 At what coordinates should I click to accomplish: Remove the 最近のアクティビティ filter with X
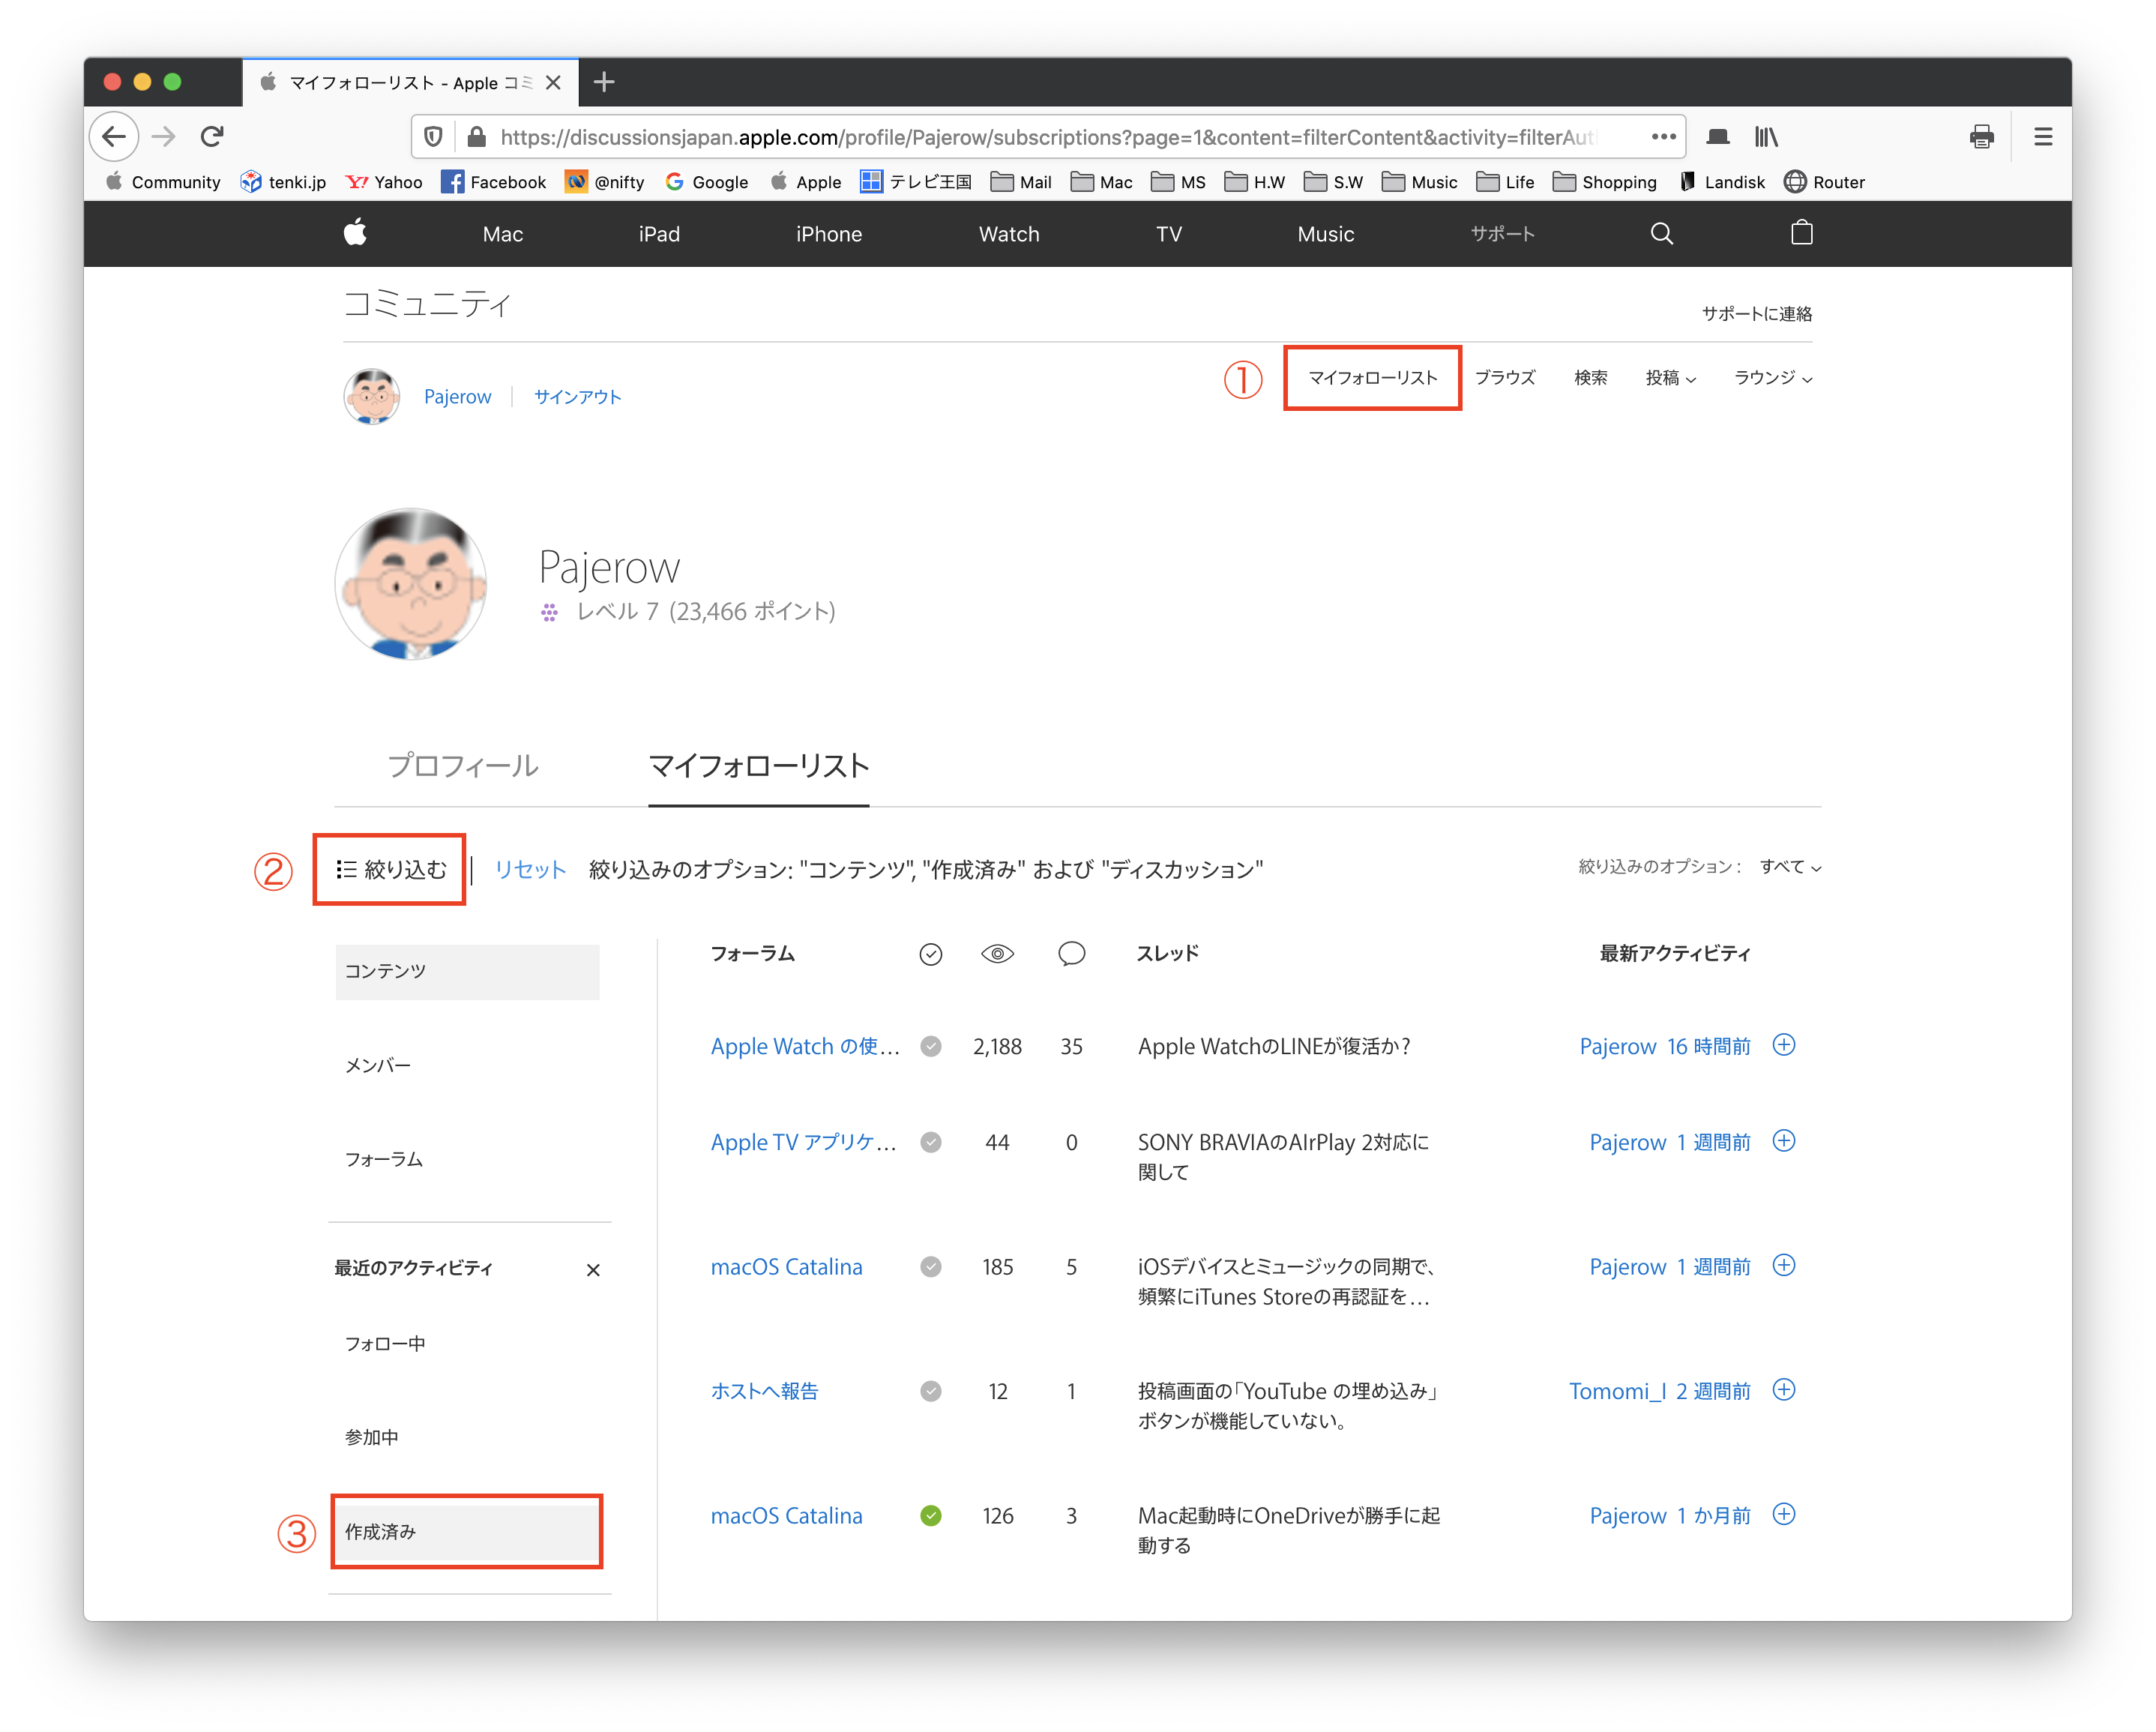593,1270
